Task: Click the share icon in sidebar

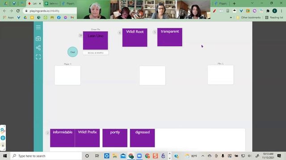Action: pos(38,48)
